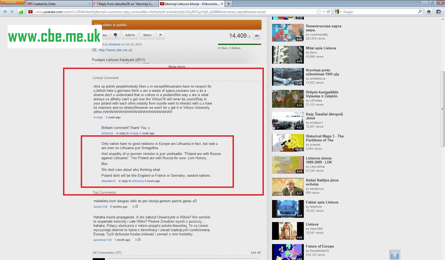Open 'Kruvinas proto užtemimas 1941-ųjų' thumbnail
This screenshot has height=260, width=445.
[x=288, y=77]
